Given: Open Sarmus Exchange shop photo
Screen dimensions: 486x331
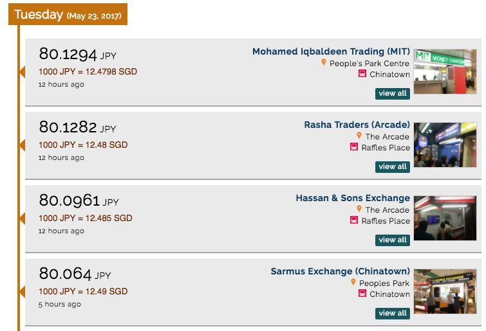Looking at the screenshot, I should point(445,291).
